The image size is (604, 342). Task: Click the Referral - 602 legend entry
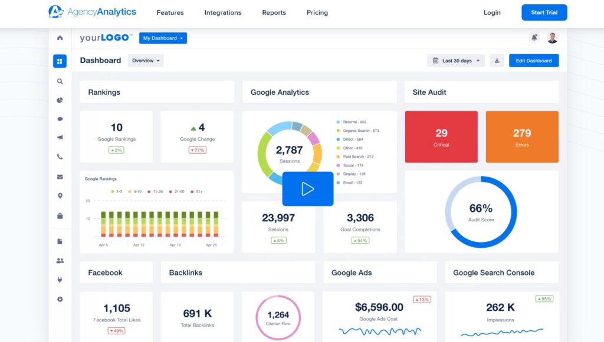point(352,122)
